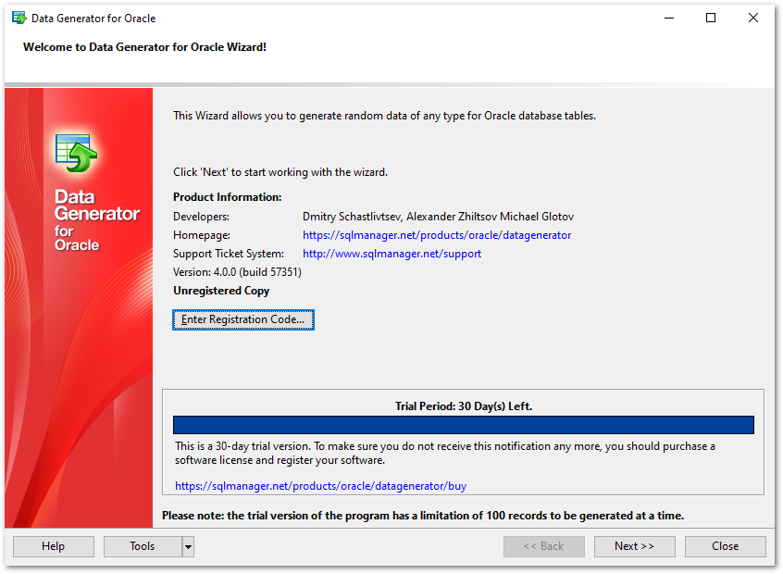Click the Data Generator title bar icon
783x574 pixels.
tap(19, 18)
